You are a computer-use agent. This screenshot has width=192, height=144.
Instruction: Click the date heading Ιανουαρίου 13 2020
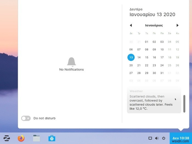click(x=152, y=15)
